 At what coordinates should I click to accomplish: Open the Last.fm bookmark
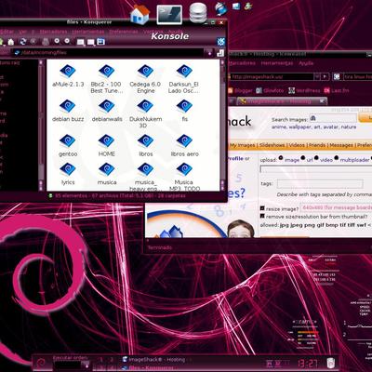[x=337, y=90]
